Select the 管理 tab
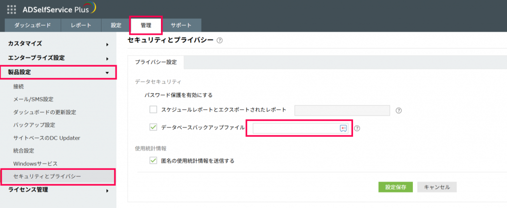 pyautogui.click(x=146, y=26)
